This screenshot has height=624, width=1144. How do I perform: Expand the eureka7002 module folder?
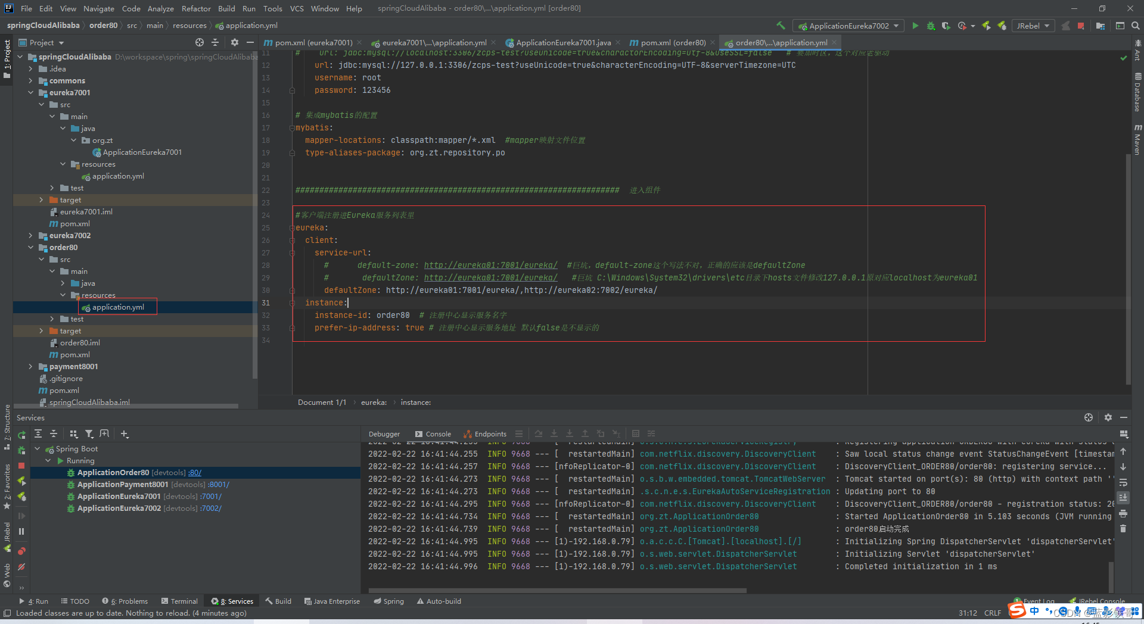click(30, 235)
